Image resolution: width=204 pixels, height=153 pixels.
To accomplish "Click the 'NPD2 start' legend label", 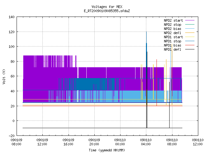I will [173, 20].
